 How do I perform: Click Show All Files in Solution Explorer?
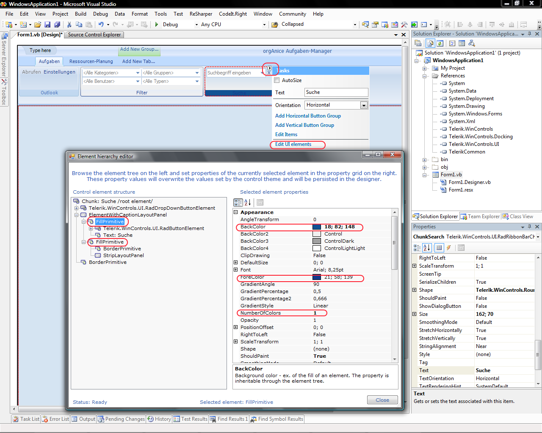[430, 43]
